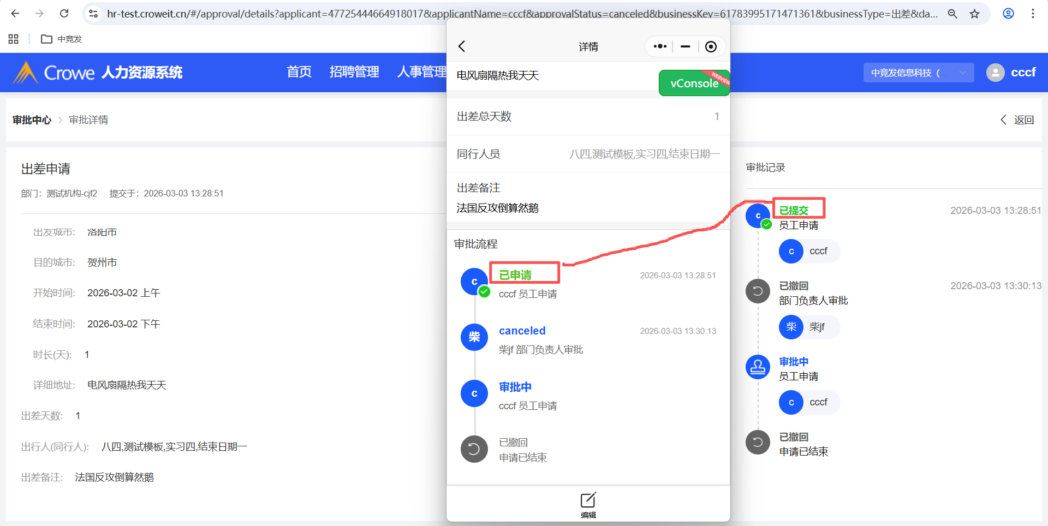Close the 详情 panel with the circle icon
1048x526 pixels.
(711, 46)
